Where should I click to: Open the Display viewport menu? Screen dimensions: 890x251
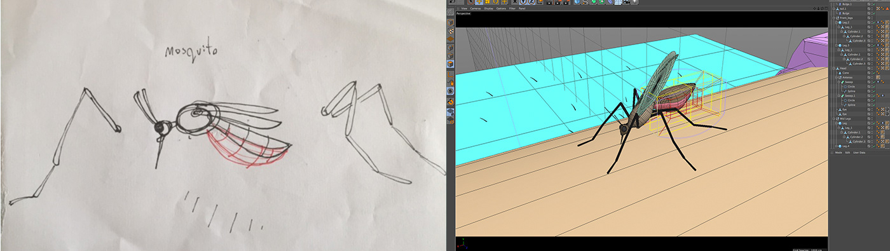click(x=489, y=8)
